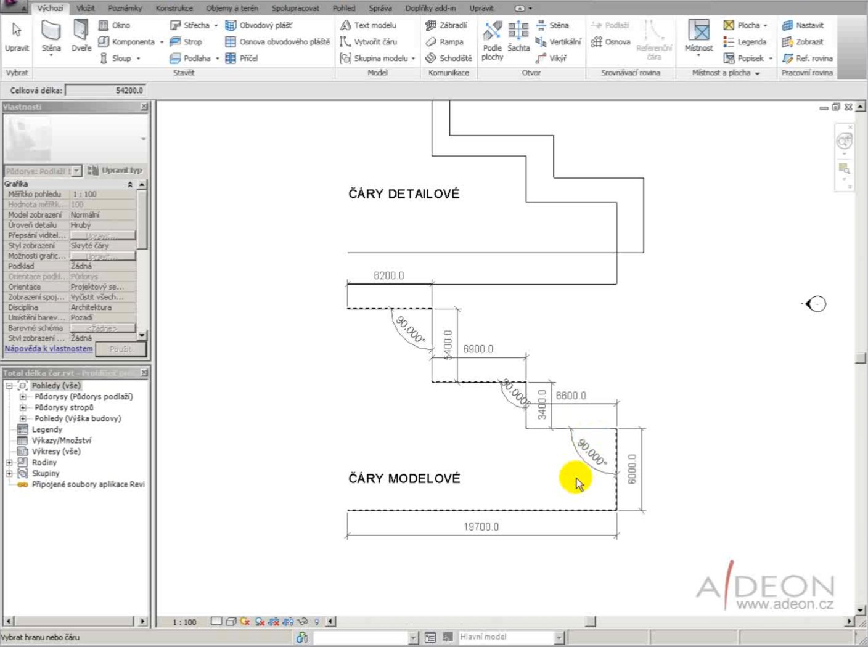Select the Stěna wall tool
Image resolution: width=868 pixels, height=647 pixels.
[51, 37]
